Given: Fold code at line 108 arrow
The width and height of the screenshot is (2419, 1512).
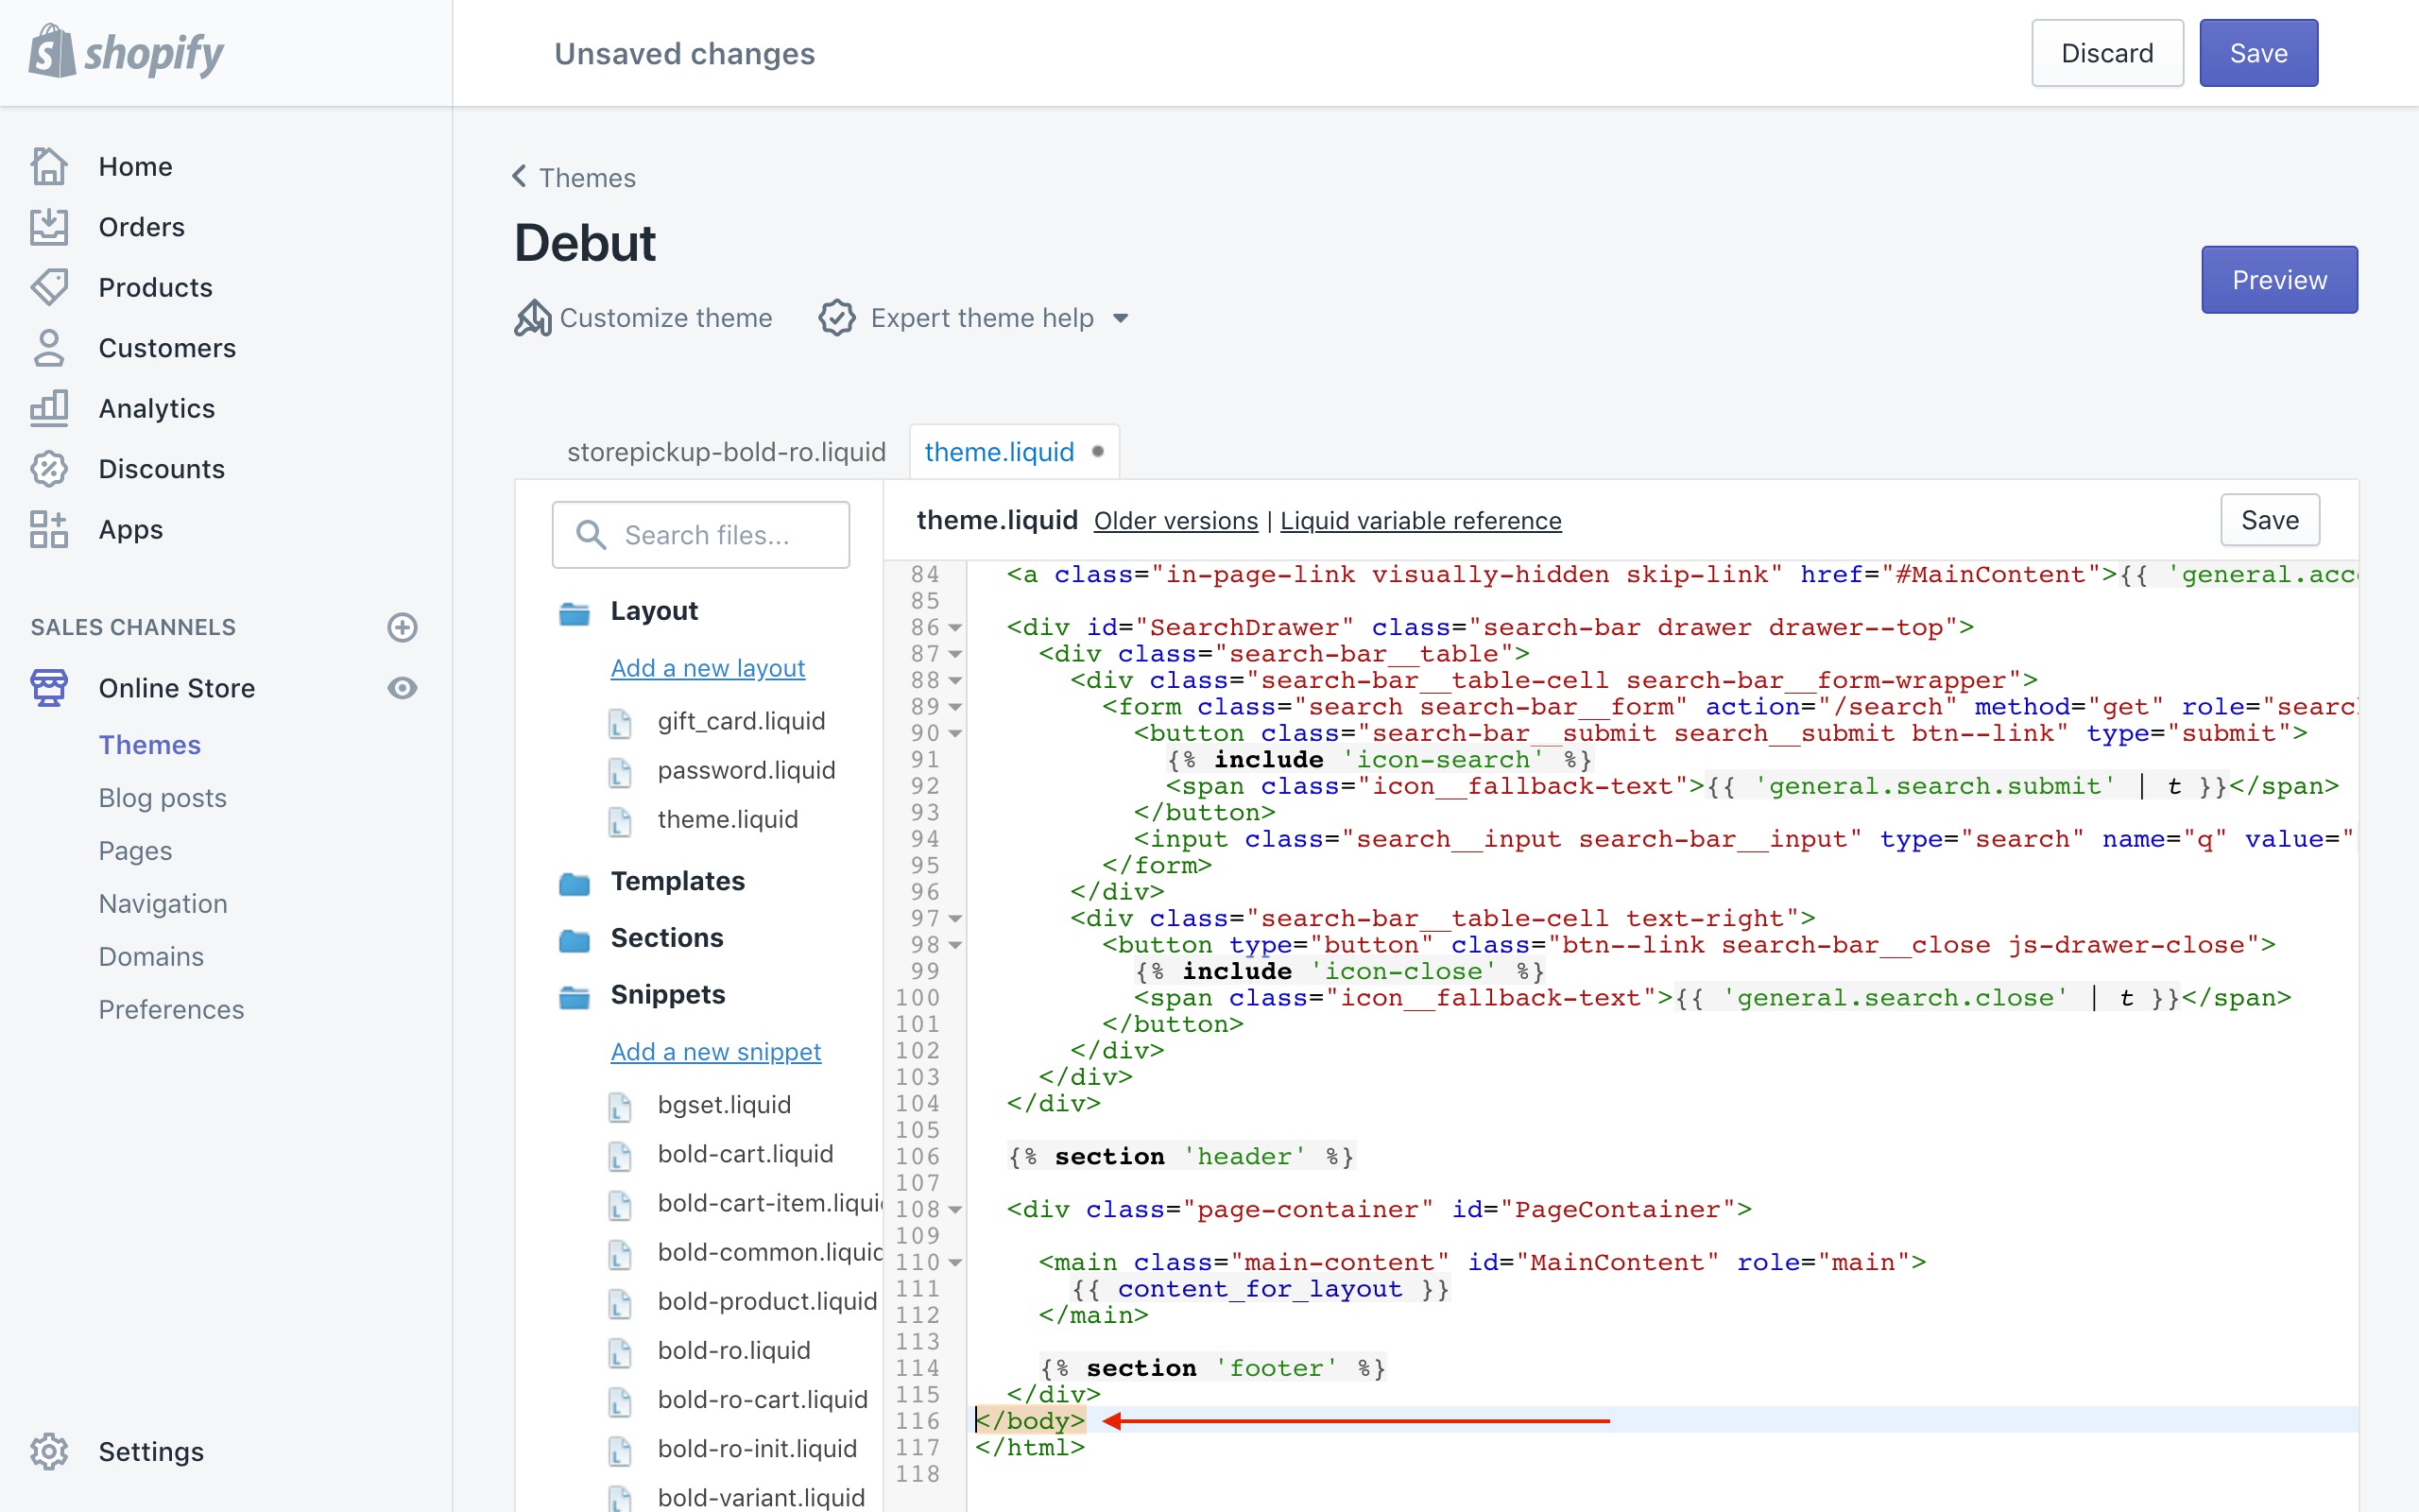Looking at the screenshot, I should (955, 1210).
